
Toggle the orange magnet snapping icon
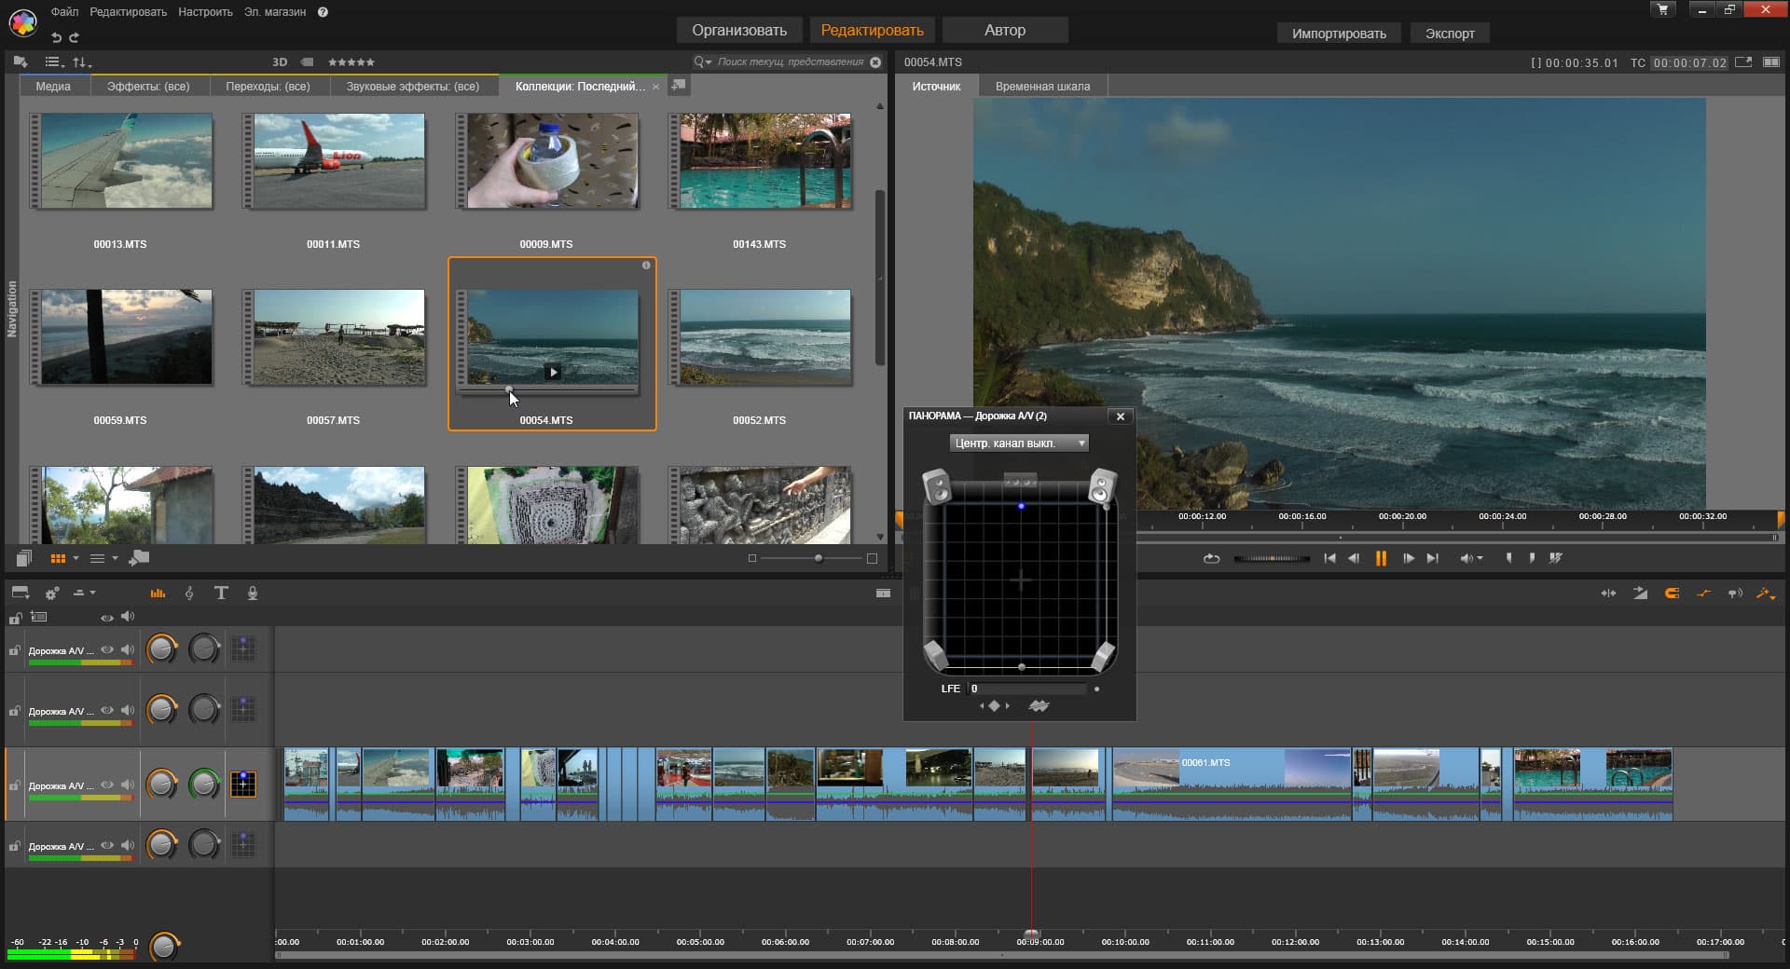pos(1672,594)
